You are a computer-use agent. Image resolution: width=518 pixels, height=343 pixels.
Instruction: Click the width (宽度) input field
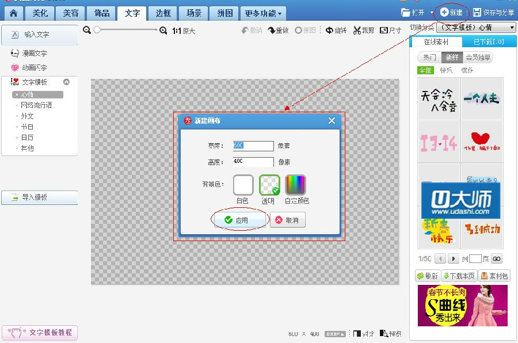click(x=253, y=146)
